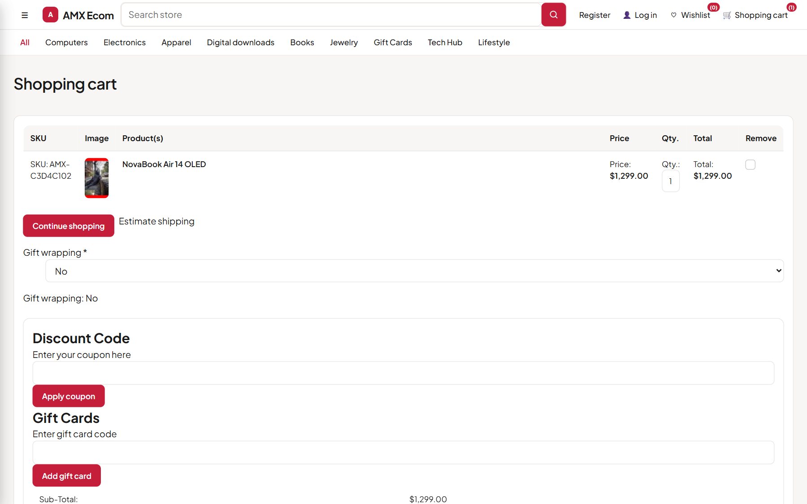This screenshot has height=504, width=807.
Task: Open the NovaBook Air 14 OLED product link
Action: point(164,164)
